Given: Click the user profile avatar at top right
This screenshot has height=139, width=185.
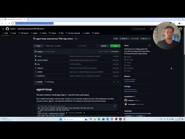Looking at the screenshot, I should [181, 29].
